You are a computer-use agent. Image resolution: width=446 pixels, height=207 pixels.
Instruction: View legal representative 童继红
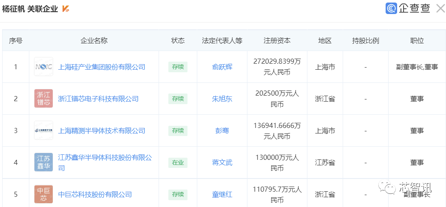pos(222,195)
